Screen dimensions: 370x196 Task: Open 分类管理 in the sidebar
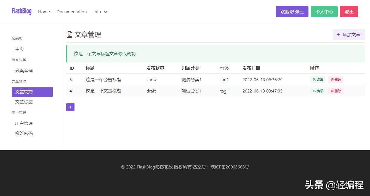23,70
